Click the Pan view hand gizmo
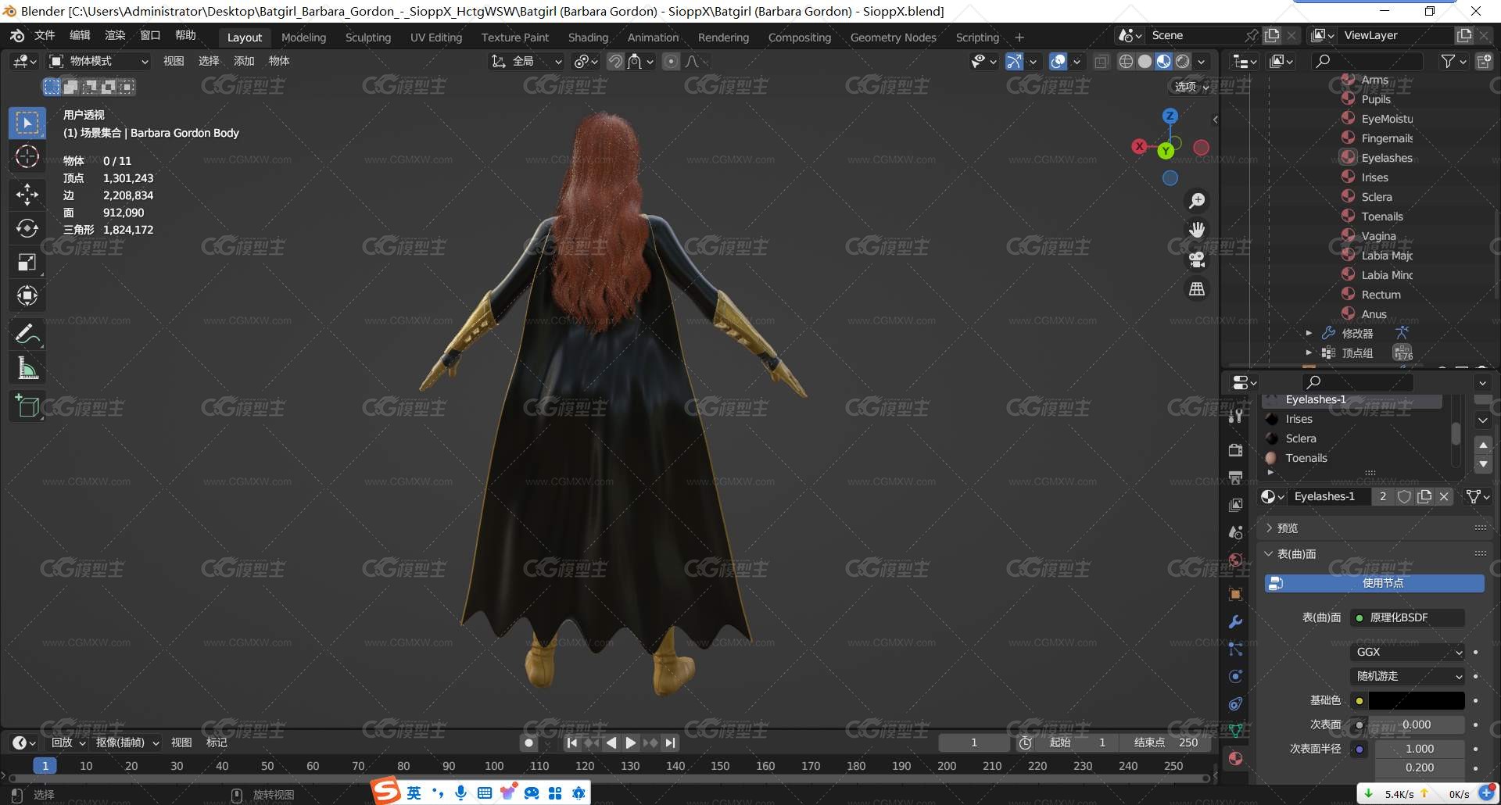This screenshot has width=1501, height=805. [1197, 230]
